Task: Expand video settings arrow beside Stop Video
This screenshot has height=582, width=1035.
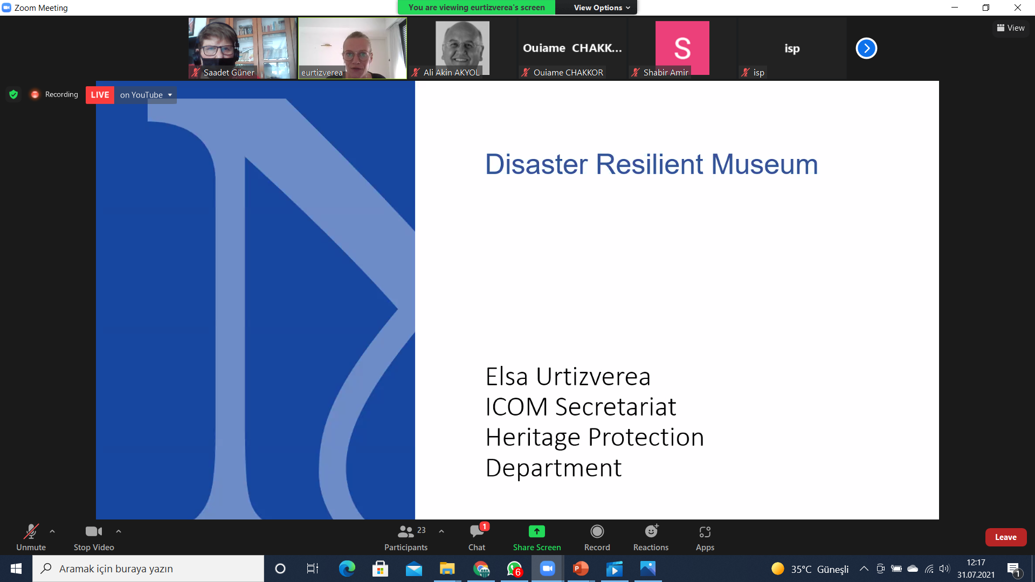Action: click(x=119, y=531)
